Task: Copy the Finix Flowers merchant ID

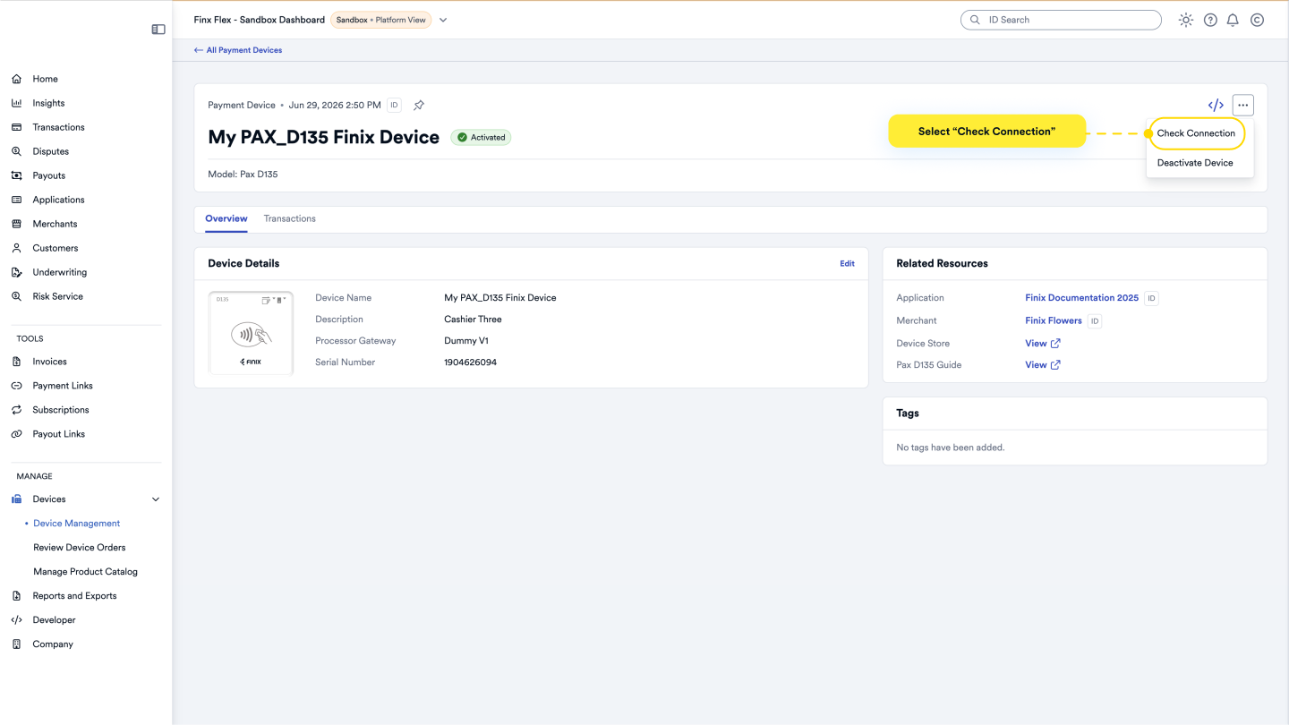Action: point(1095,320)
